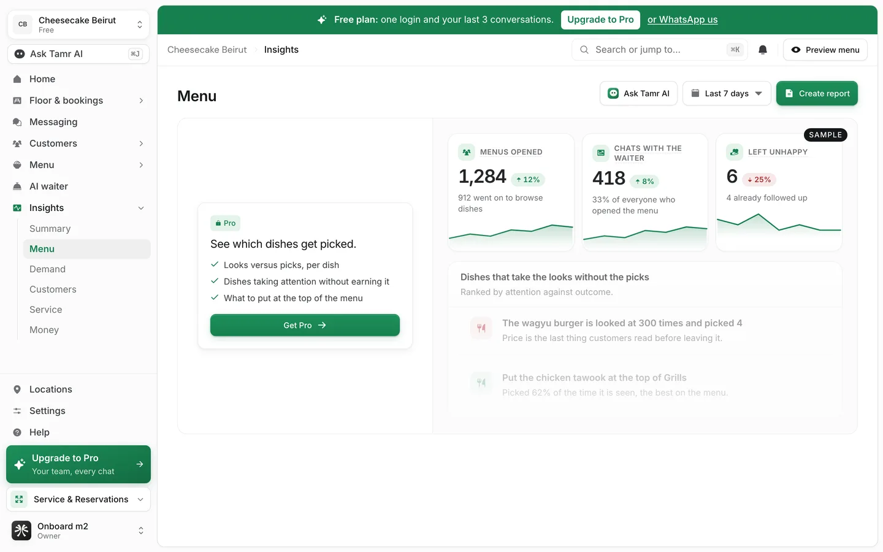This screenshot has width=883, height=552.
Task: Click the Cheesecake Beirut breadcrumb
Action: click(x=207, y=50)
